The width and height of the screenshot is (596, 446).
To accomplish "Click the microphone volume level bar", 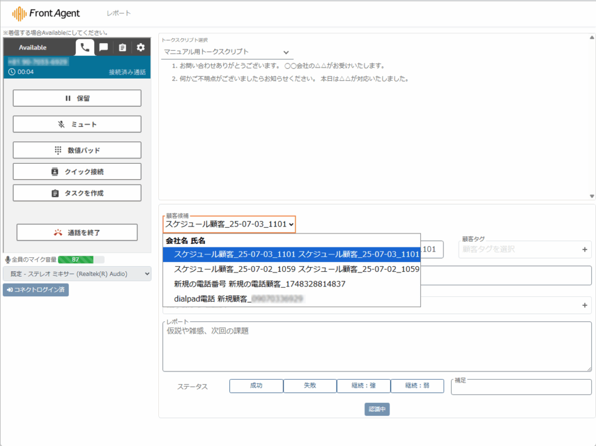I will tap(81, 260).
